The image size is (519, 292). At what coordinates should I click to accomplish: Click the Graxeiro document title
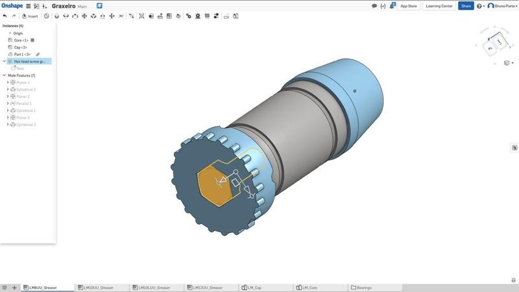point(64,6)
